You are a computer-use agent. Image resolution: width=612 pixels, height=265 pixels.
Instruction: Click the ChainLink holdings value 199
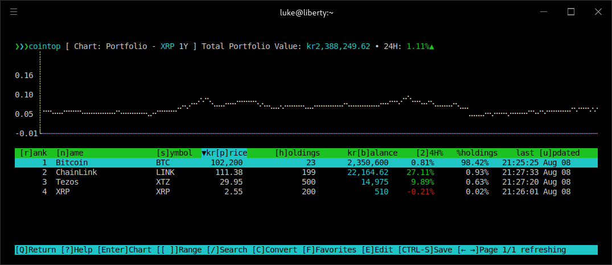(x=309, y=172)
